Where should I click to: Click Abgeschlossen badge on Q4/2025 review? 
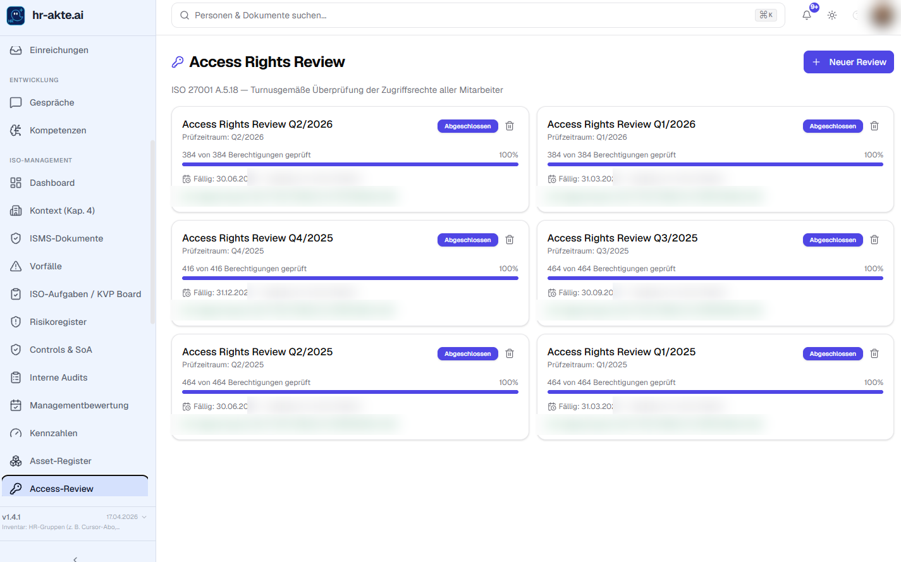coord(468,240)
